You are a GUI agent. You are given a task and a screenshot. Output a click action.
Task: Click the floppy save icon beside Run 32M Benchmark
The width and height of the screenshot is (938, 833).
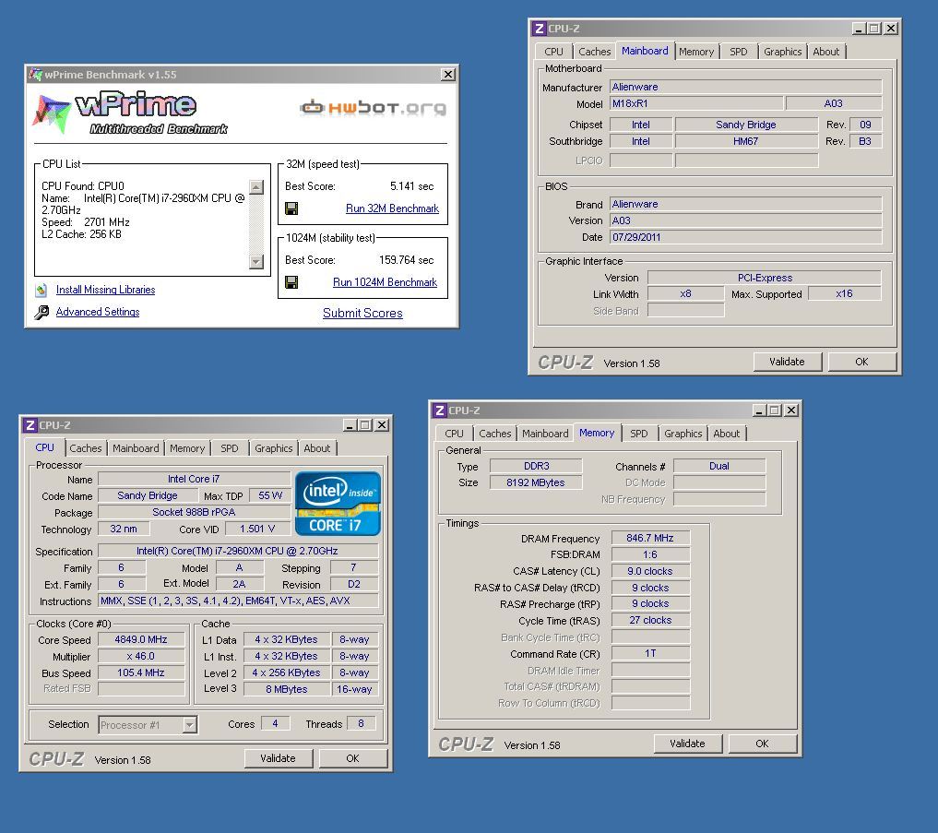(291, 208)
